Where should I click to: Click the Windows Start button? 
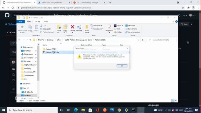pos(3,110)
